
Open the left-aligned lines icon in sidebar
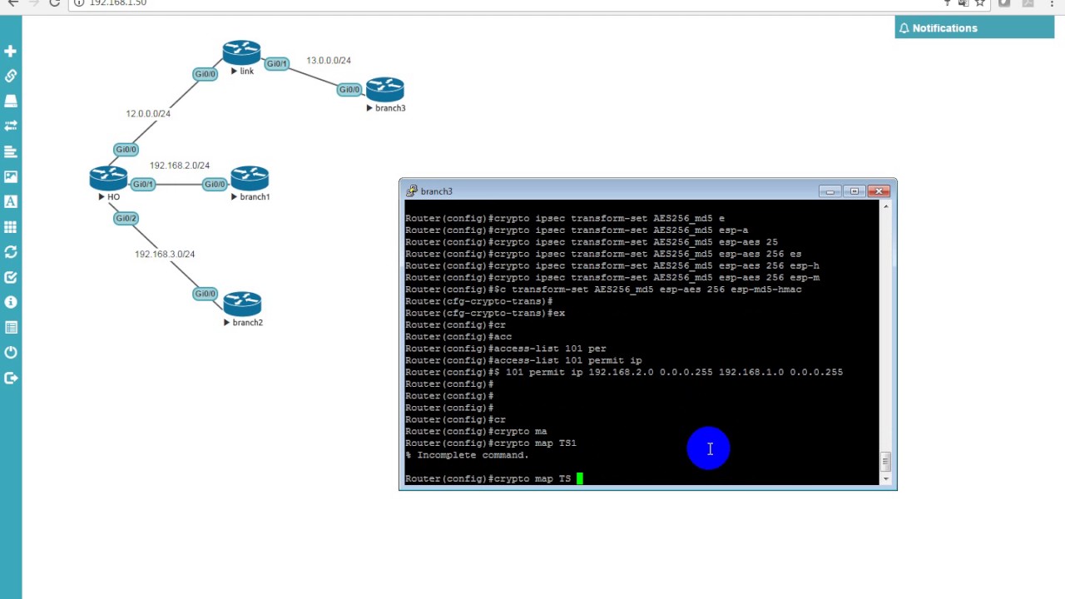pyautogui.click(x=11, y=151)
